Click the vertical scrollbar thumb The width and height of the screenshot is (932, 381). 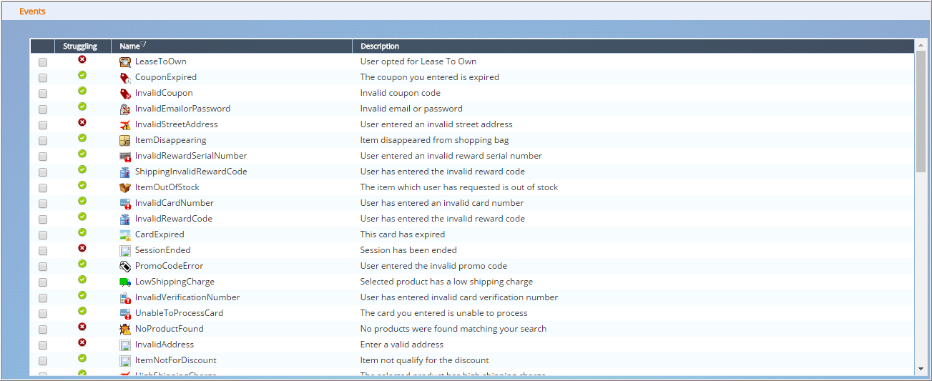click(921, 112)
